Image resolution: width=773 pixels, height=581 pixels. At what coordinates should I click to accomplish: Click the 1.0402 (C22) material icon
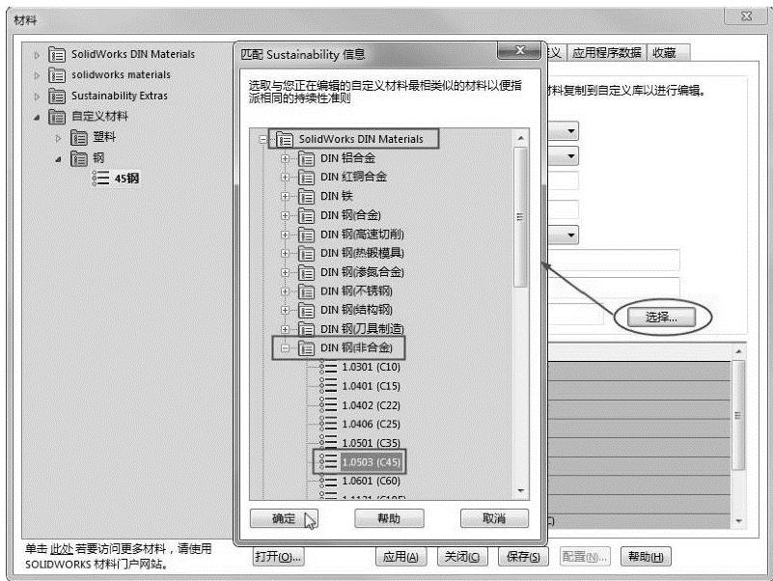tap(328, 405)
